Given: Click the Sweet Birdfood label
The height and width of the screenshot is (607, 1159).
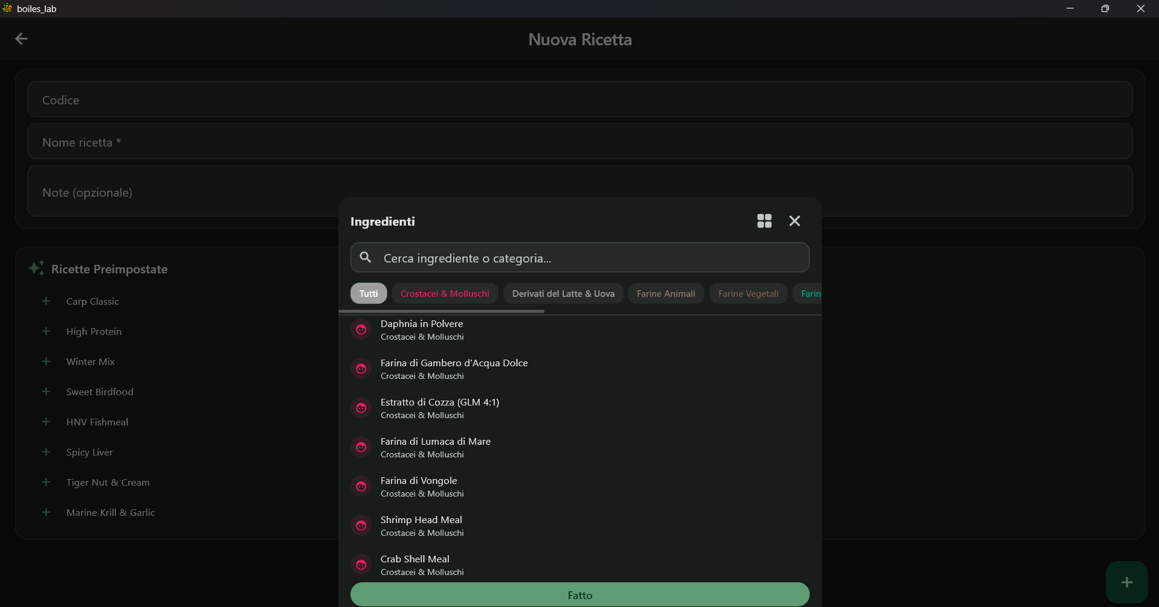Looking at the screenshot, I should [x=100, y=392].
